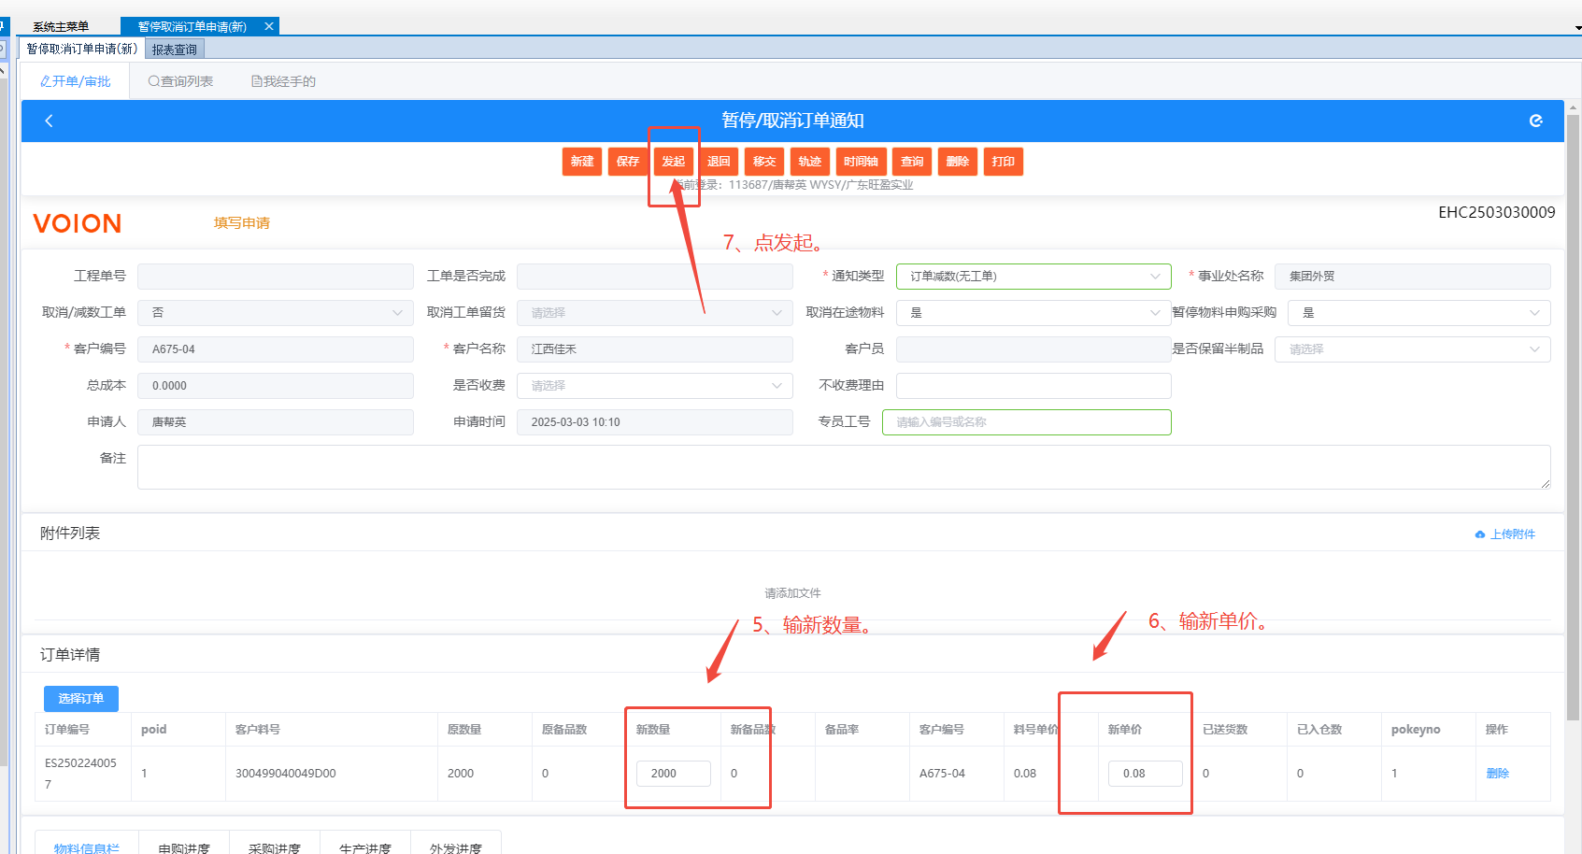
Task: Click the 客户员 input field
Action: click(x=1033, y=349)
